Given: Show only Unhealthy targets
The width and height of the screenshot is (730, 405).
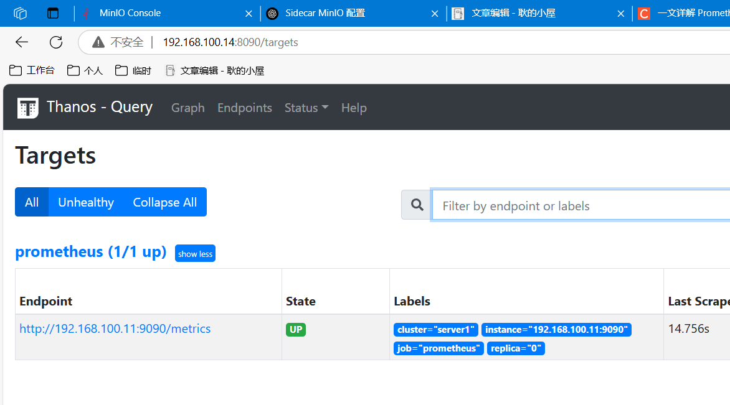Looking at the screenshot, I should coord(86,202).
